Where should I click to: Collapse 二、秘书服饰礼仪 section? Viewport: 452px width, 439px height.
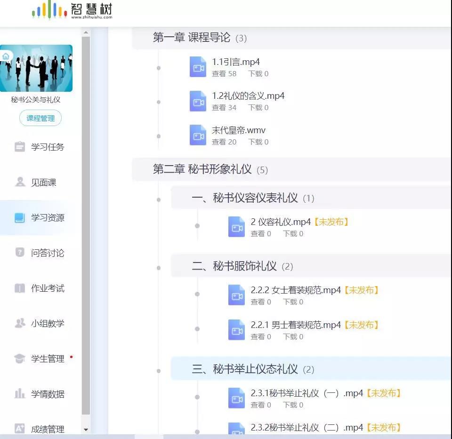(x=311, y=266)
